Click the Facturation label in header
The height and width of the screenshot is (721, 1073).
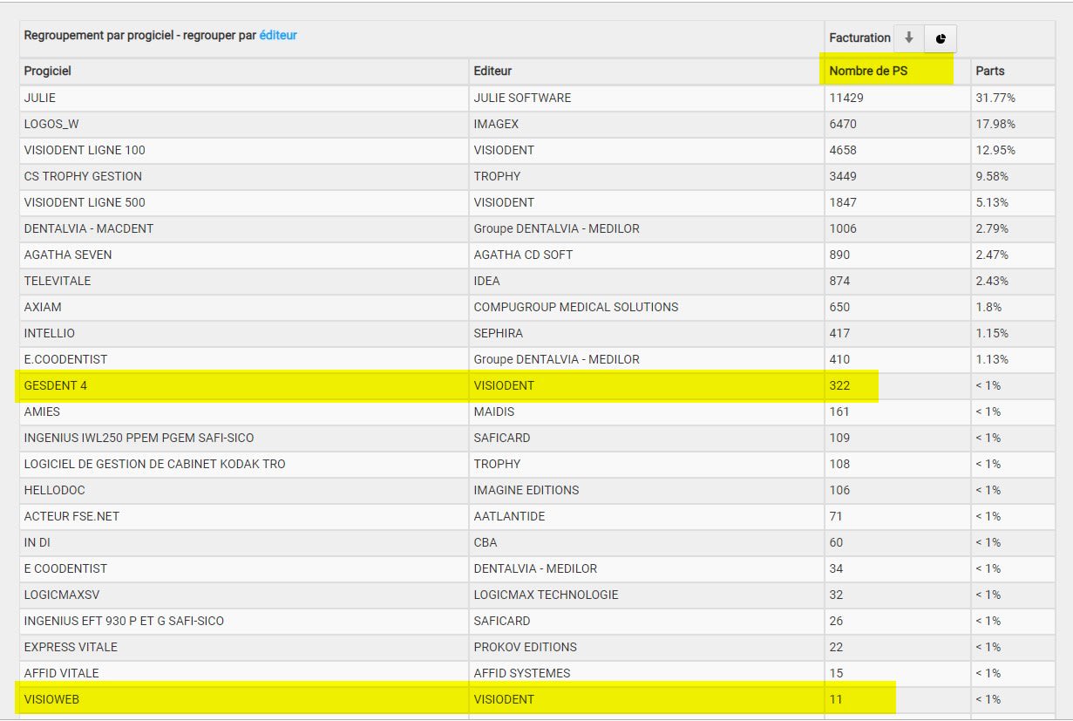coord(859,38)
